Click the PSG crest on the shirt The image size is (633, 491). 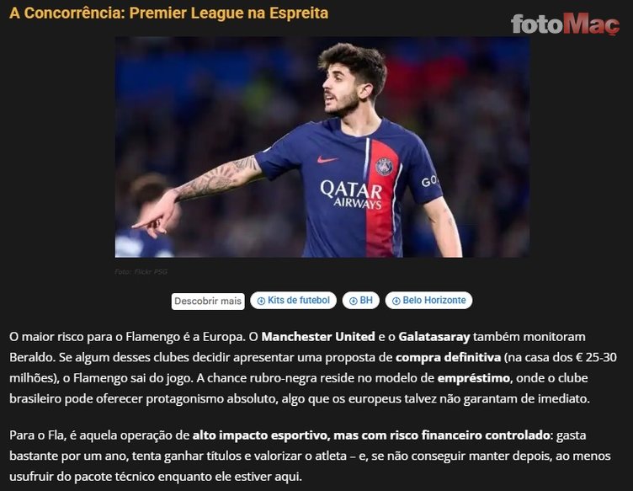pos(385,167)
